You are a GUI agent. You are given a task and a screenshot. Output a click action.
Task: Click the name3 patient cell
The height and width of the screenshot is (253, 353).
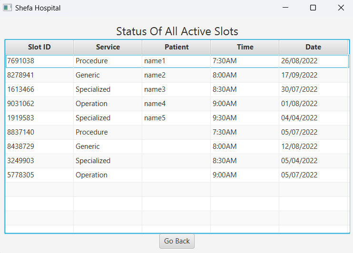click(x=155, y=89)
